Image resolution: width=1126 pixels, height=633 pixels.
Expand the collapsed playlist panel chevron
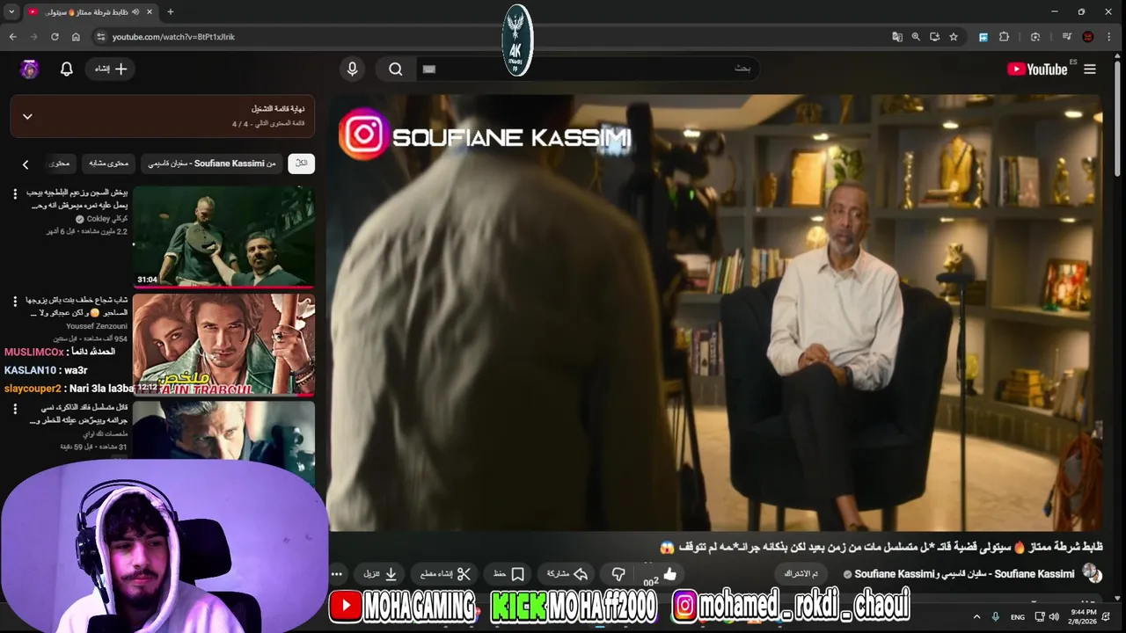(x=27, y=116)
